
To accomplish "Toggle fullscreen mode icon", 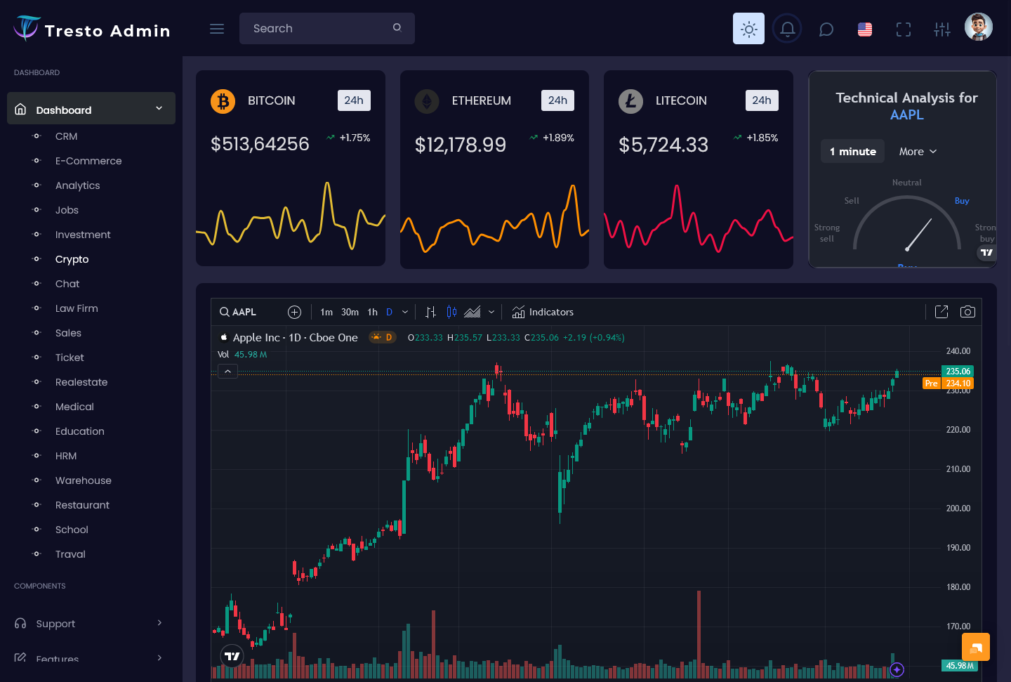I will tap(904, 29).
